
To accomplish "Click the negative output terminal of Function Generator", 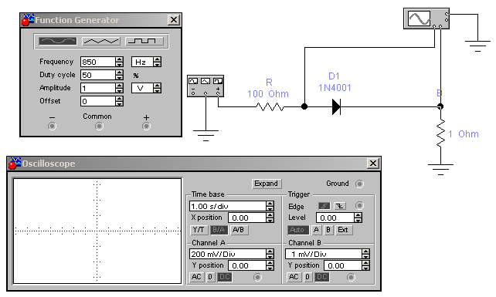I will pyautogui.click(x=53, y=127).
